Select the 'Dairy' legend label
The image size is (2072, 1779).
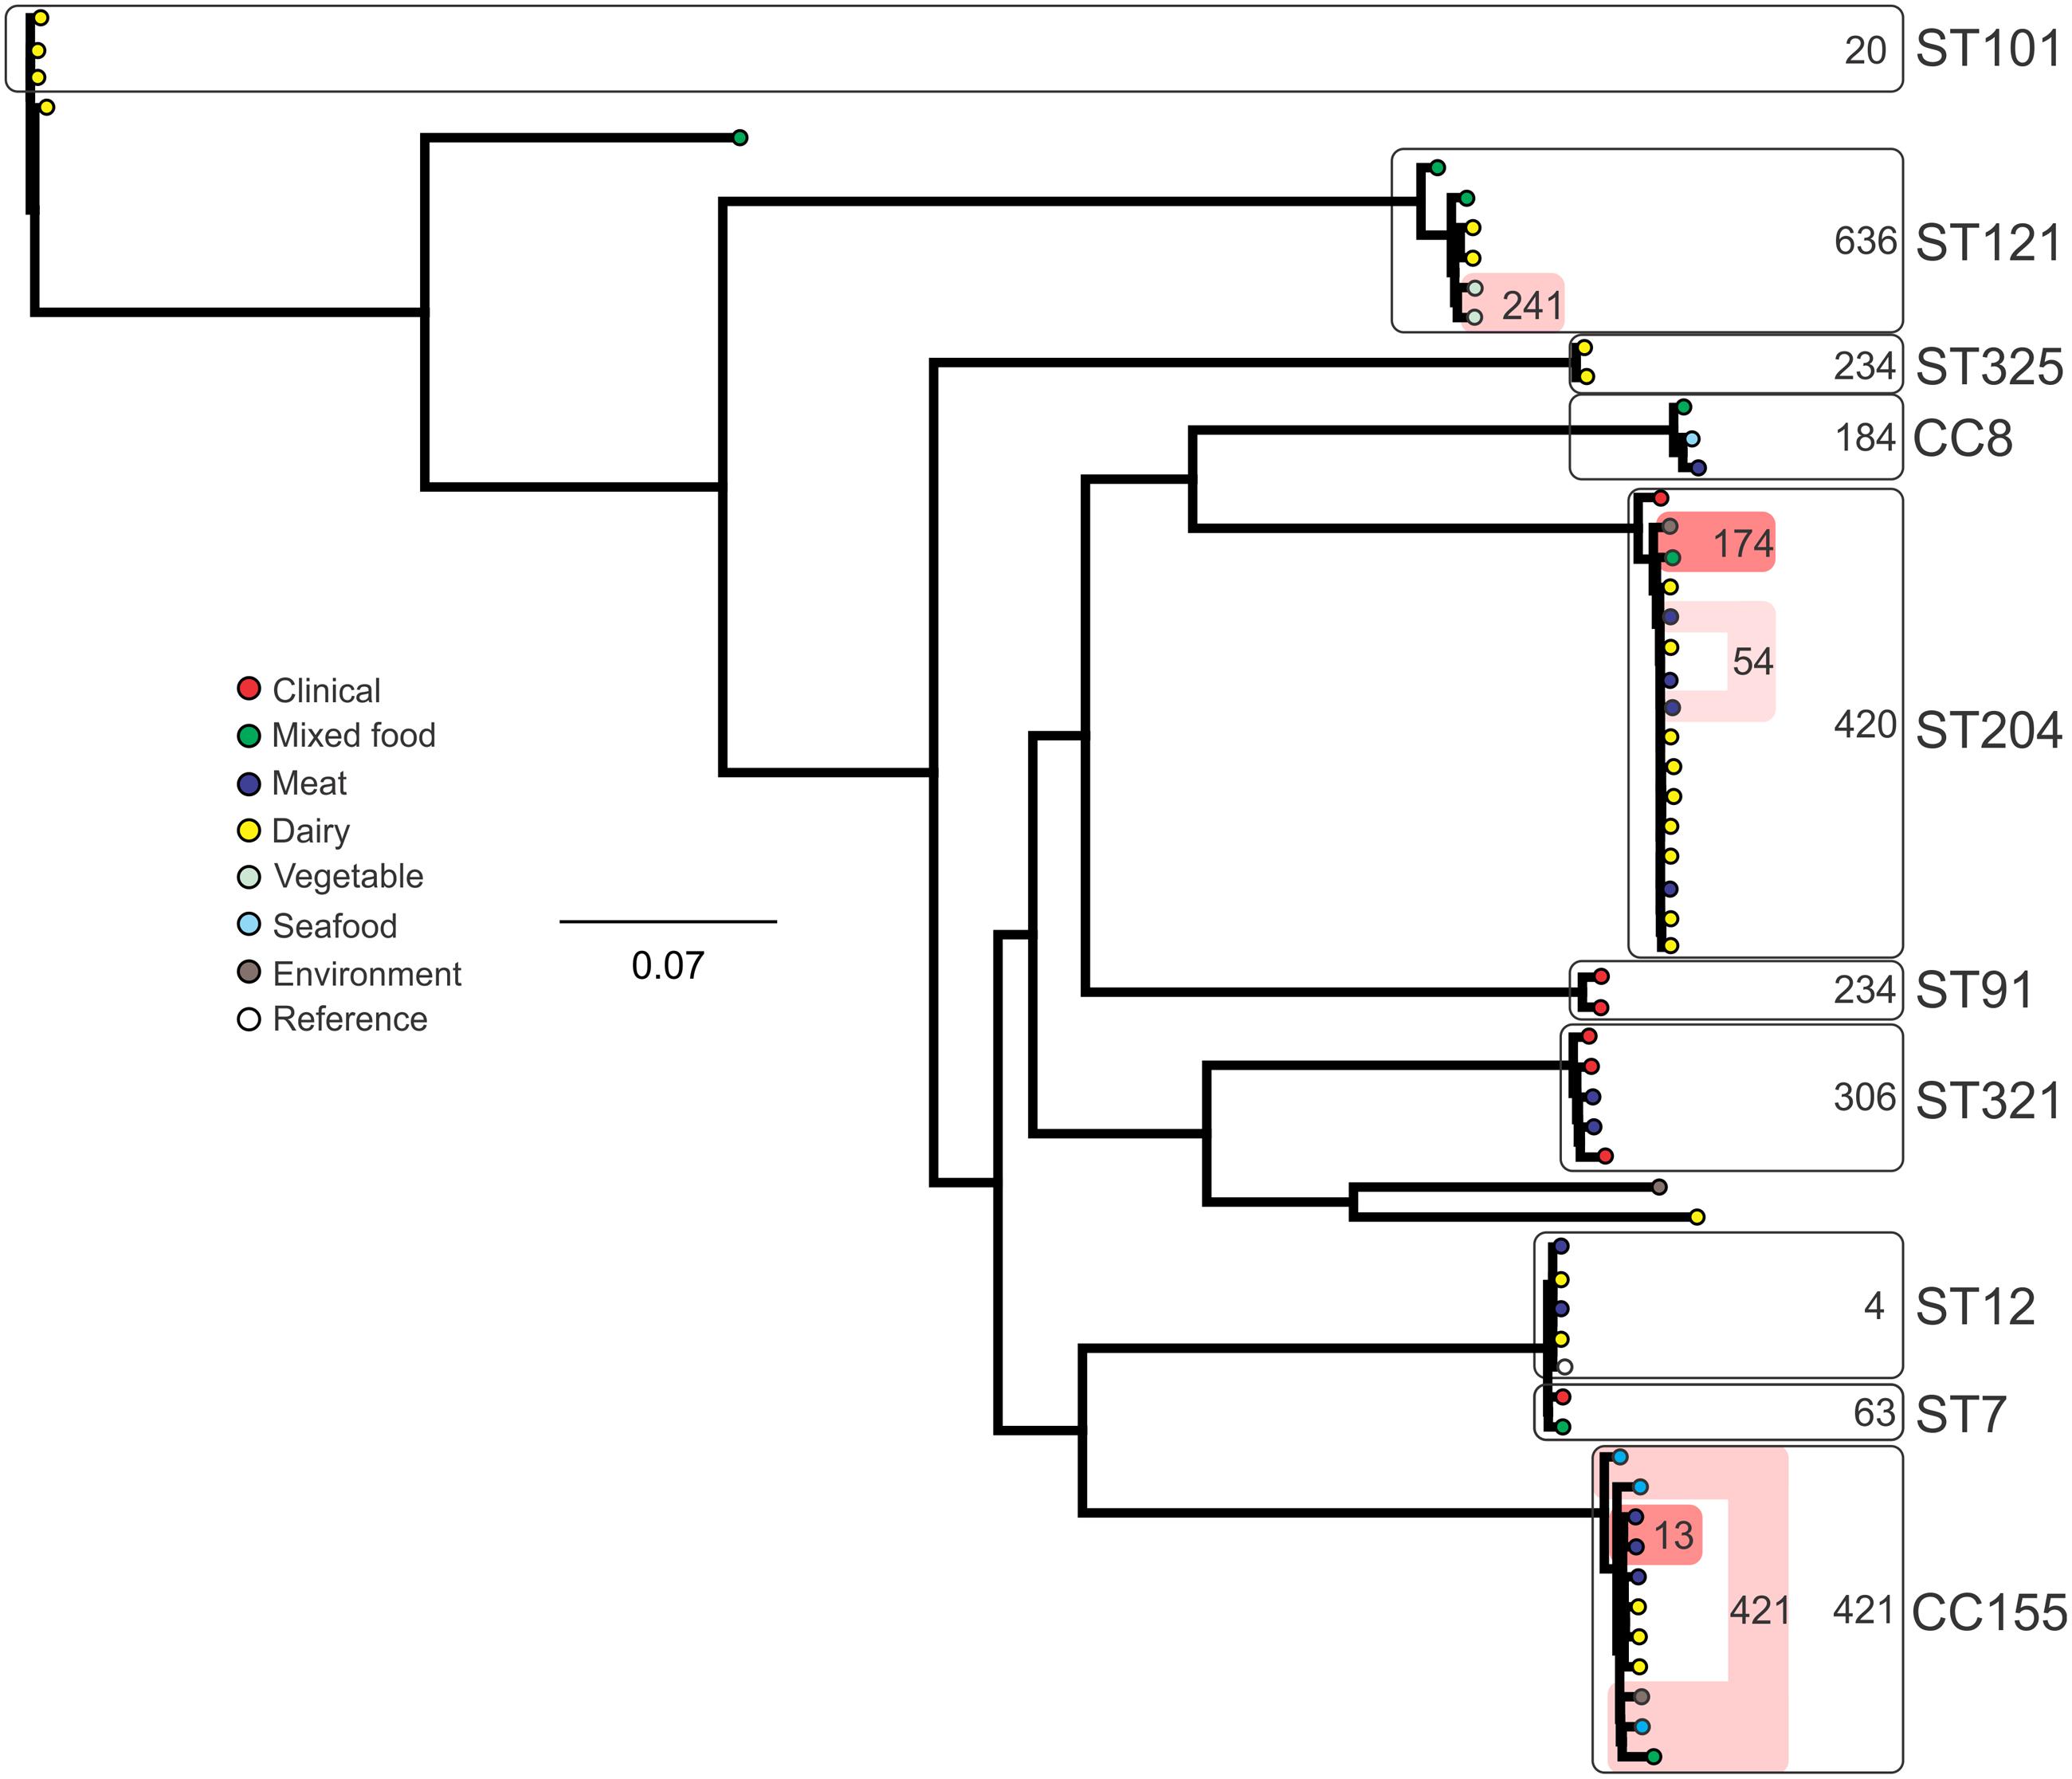coord(311,831)
